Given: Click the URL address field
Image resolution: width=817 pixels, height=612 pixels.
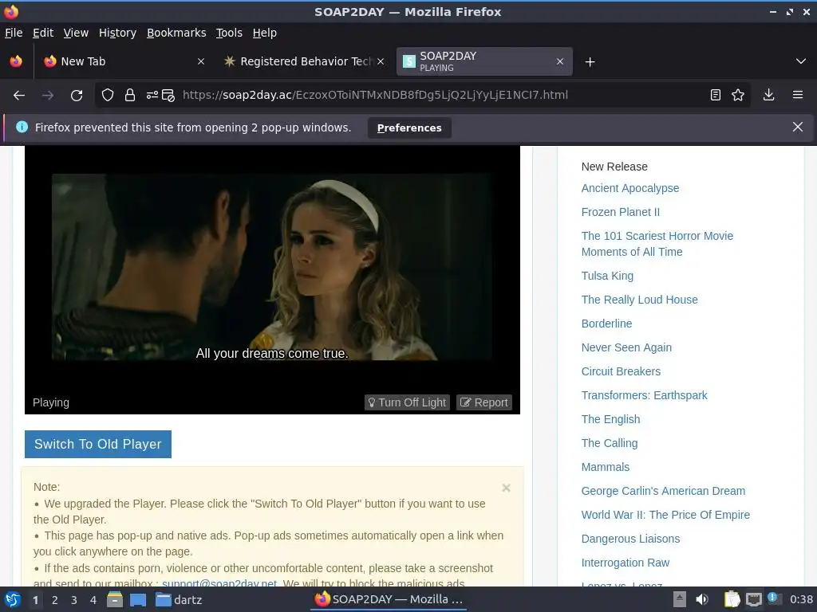Looking at the screenshot, I should 375,96.
